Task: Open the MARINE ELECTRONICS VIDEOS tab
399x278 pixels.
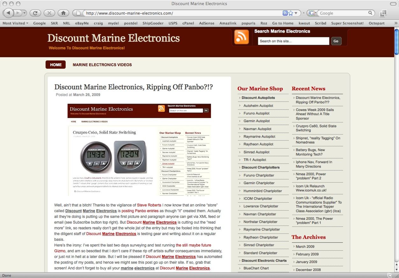Action: pos(102,65)
